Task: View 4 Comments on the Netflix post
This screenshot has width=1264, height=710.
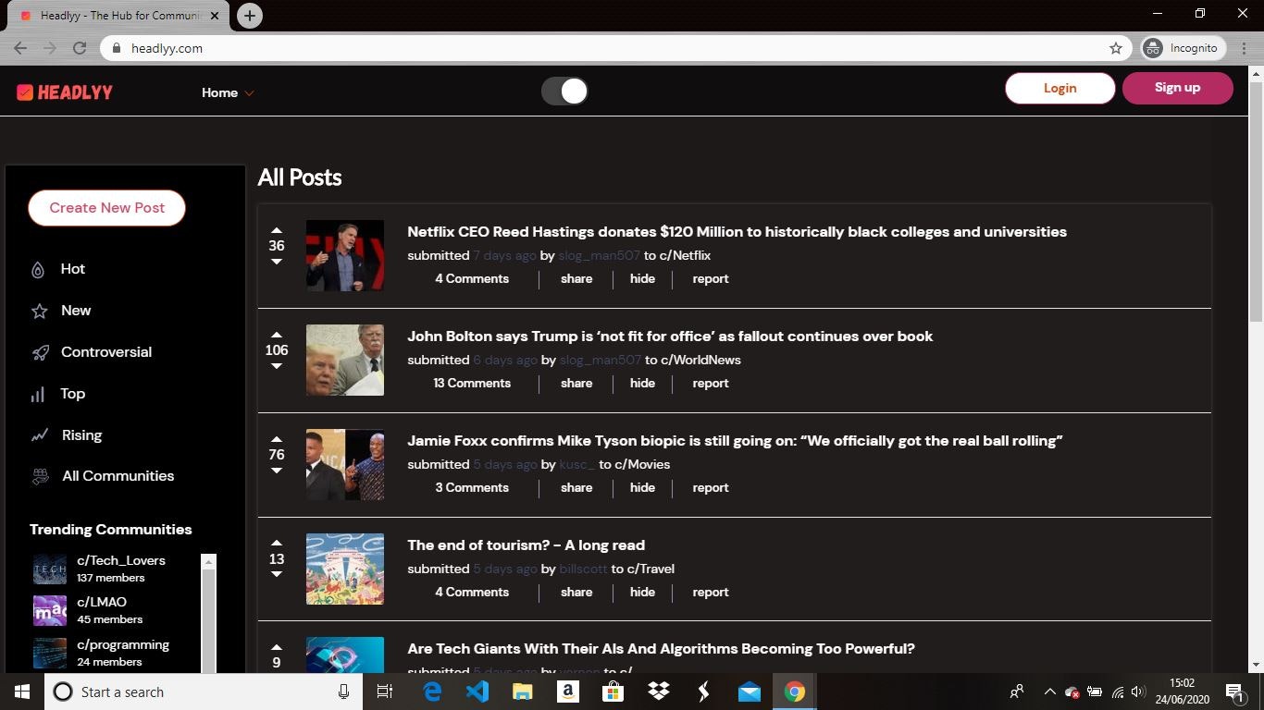Action: coord(472,278)
